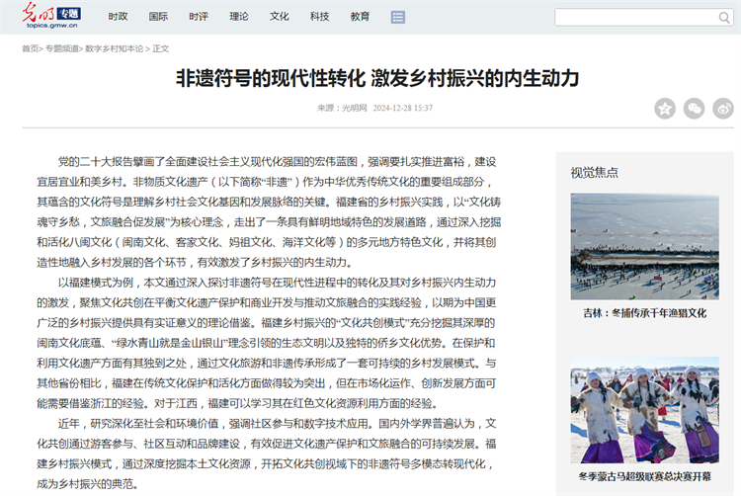Open the navigation list menu icon
Viewport: 741px width, 496px height.
pos(398,18)
